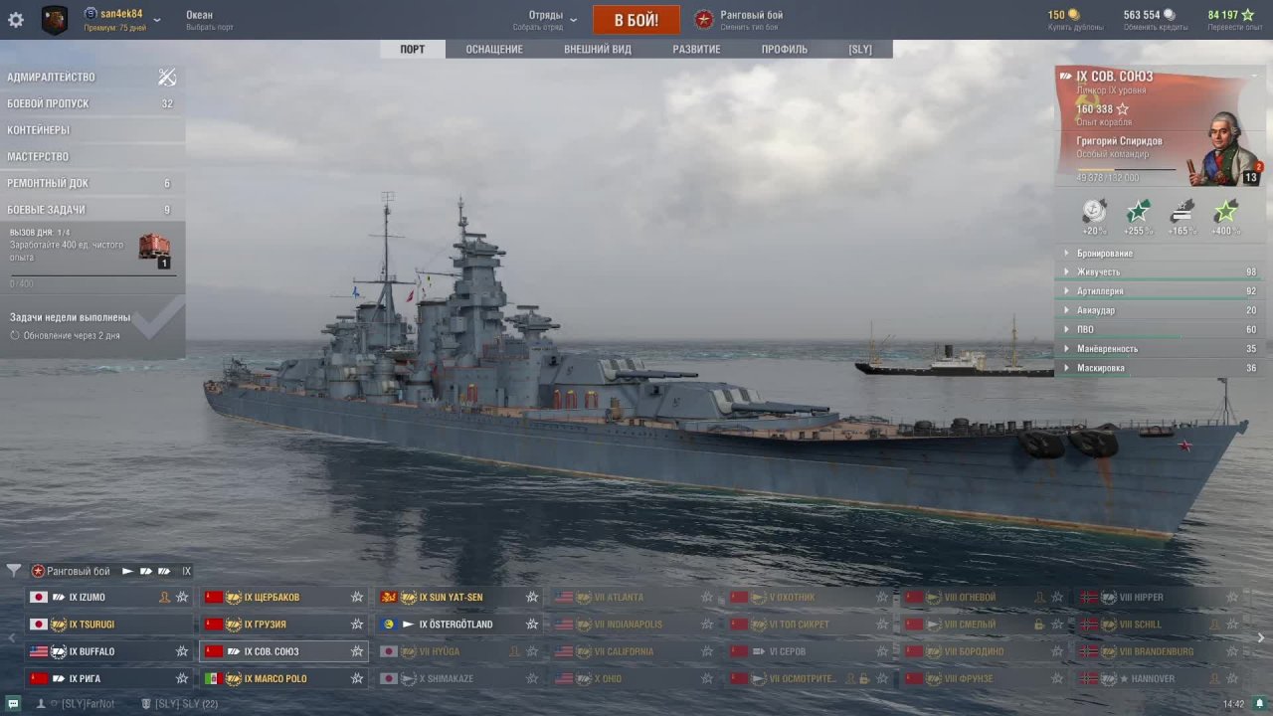Open the Развитие tab
The image size is (1273, 716).
click(x=696, y=49)
